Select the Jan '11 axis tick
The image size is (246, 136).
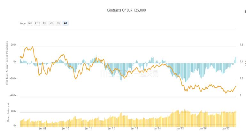click(x=88, y=129)
